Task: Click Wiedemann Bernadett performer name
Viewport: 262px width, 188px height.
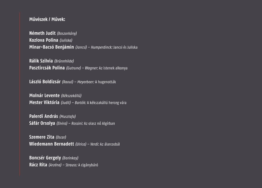Action: click(x=51, y=144)
